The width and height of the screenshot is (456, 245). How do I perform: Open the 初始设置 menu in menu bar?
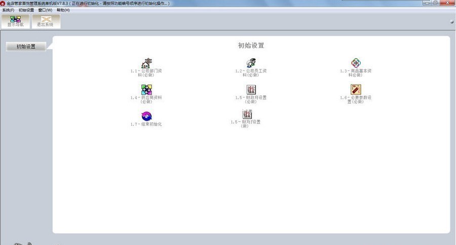tap(26, 10)
